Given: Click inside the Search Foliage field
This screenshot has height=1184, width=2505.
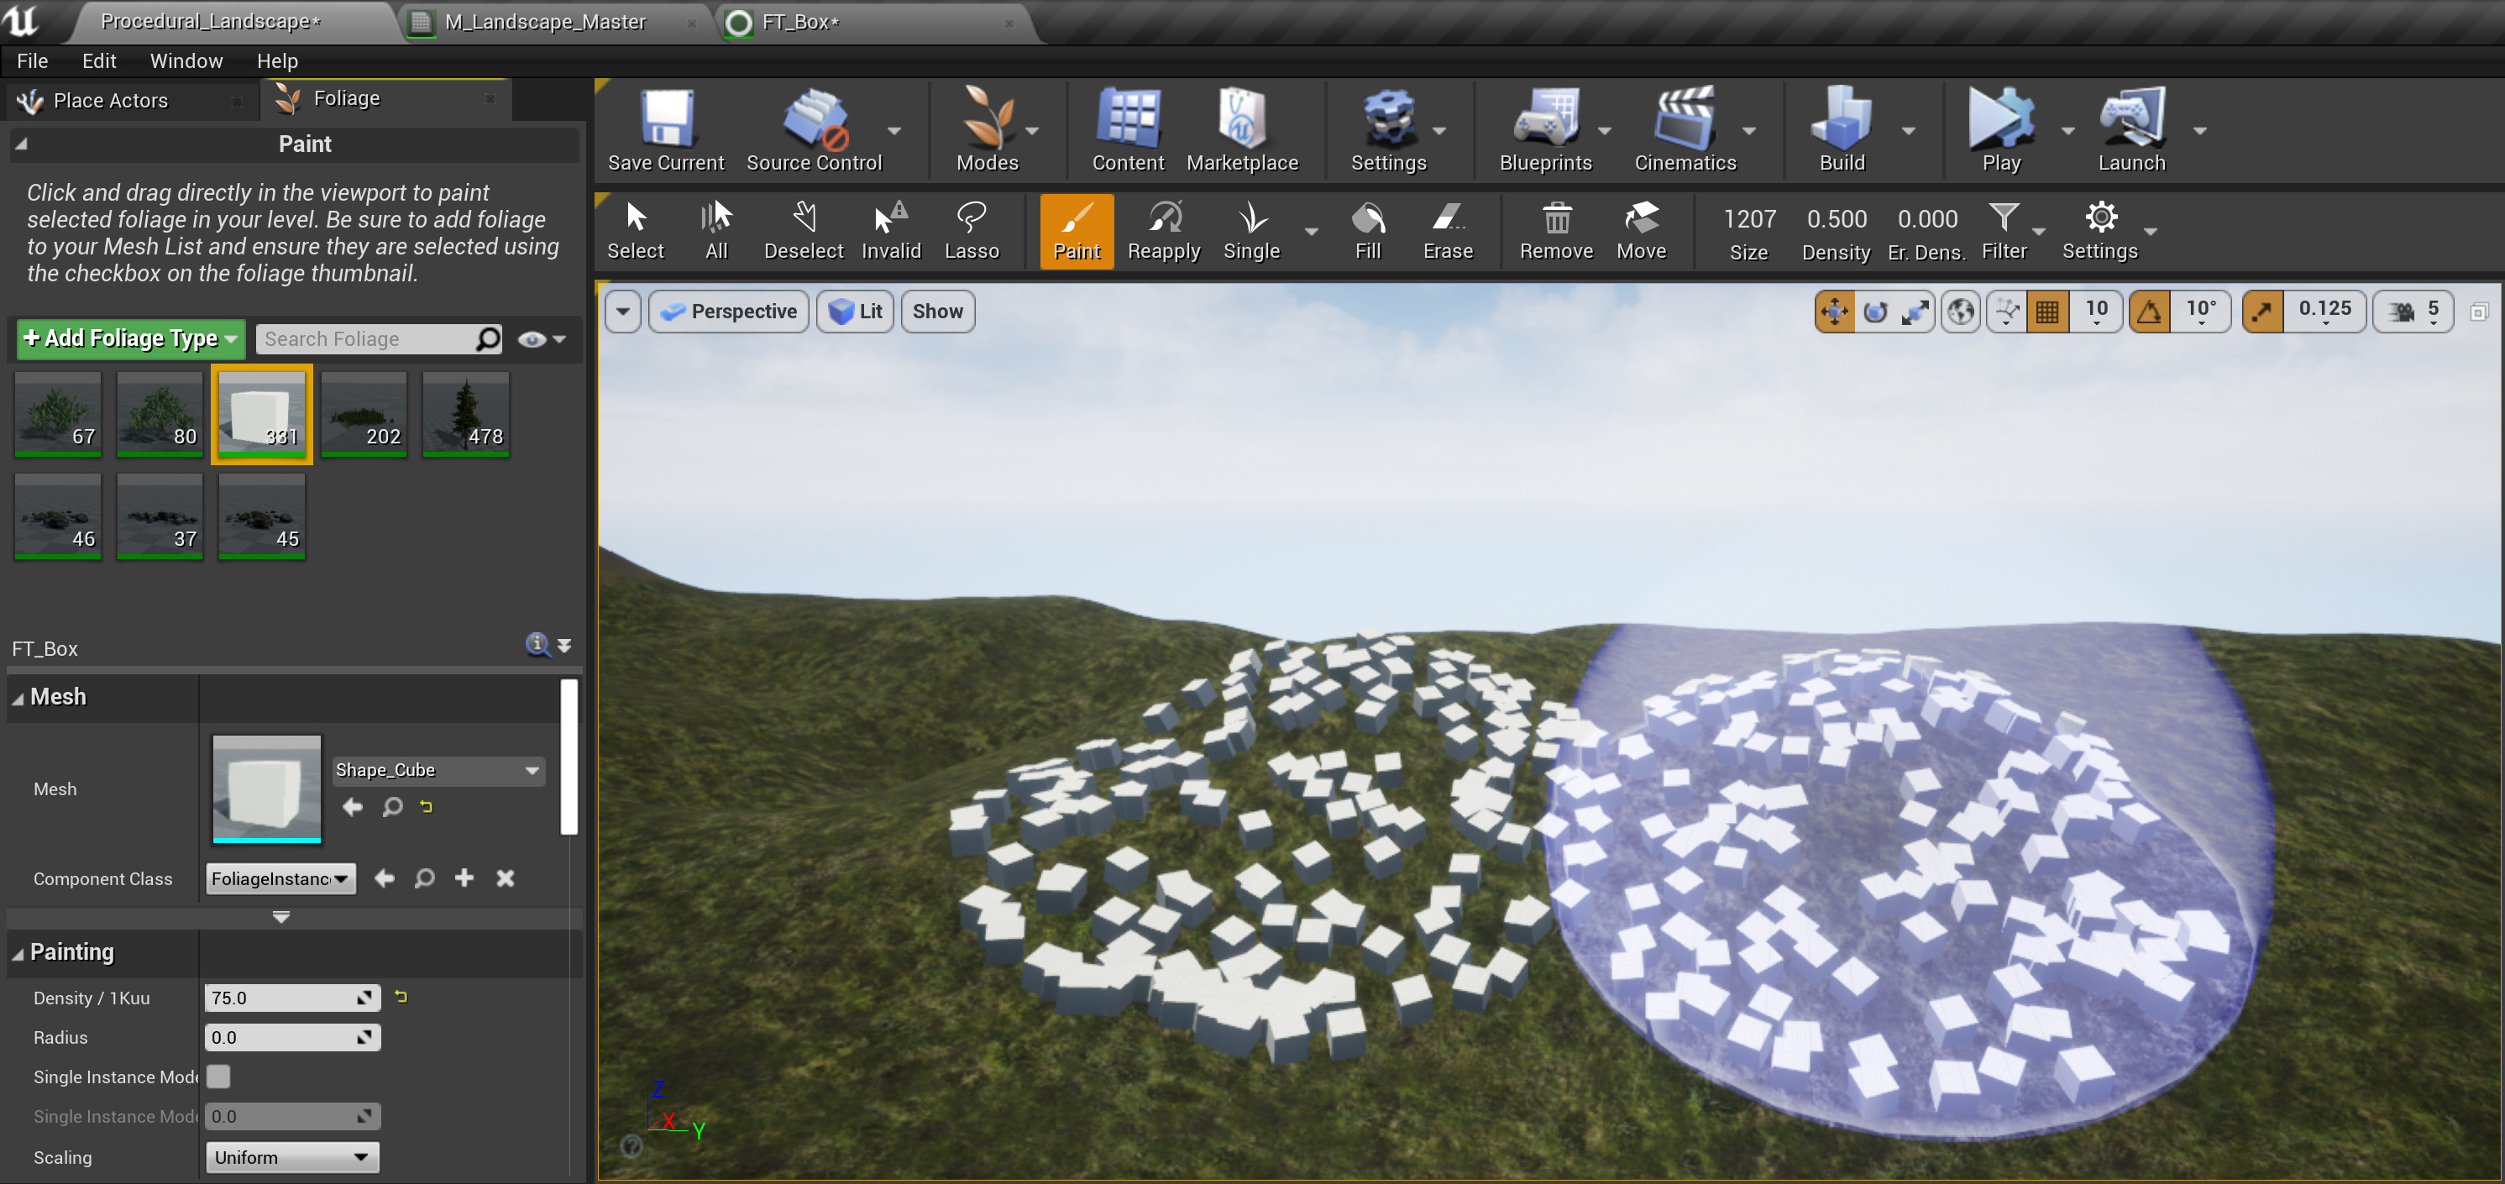Looking at the screenshot, I should click(369, 338).
